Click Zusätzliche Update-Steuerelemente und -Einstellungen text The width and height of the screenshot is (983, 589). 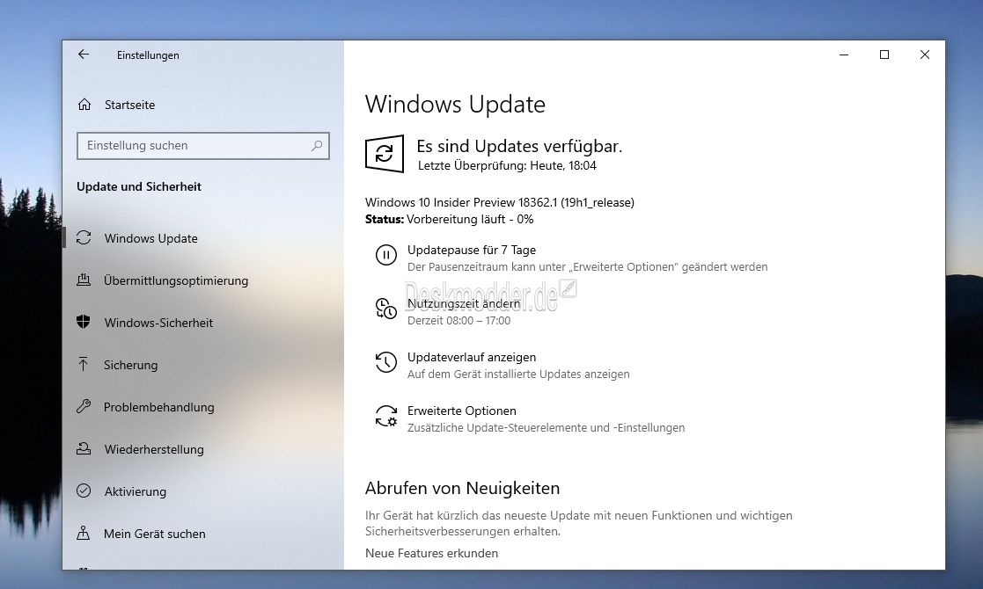(x=546, y=428)
